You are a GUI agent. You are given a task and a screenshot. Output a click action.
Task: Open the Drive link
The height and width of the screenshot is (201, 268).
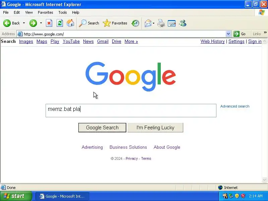[116, 41]
